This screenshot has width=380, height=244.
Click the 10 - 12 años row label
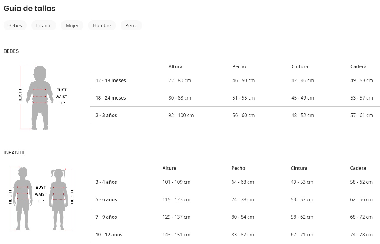[109, 235]
